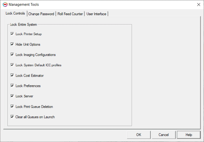Disable Clear all Queues on Launch
This screenshot has height=142, width=204.
12,117
